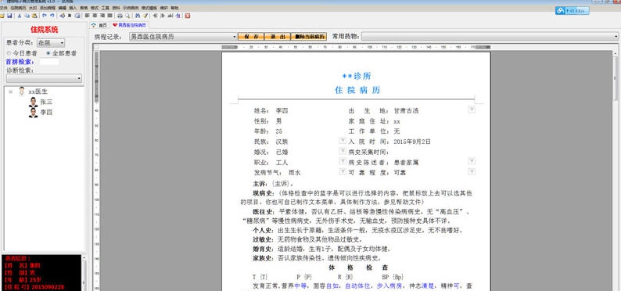621x291 pixels.
Task: Click 张三's patient avatar icon
Action: [x=34, y=102]
